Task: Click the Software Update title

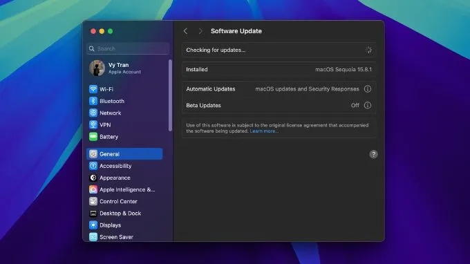Action: click(236, 31)
